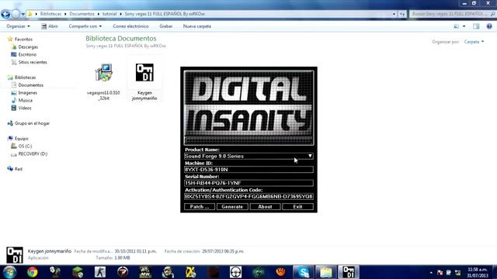The image size is (497, 279).
Task: Open the vegaspro11.0.510_32bit installer file
Action: tap(103, 81)
